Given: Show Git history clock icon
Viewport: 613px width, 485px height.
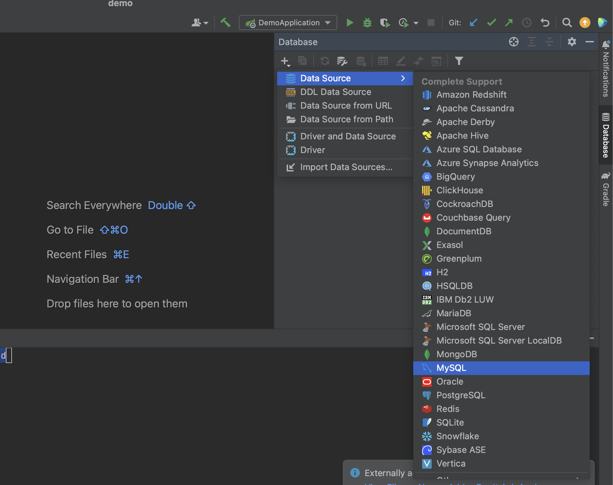Looking at the screenshot, I should click(527, 23).
